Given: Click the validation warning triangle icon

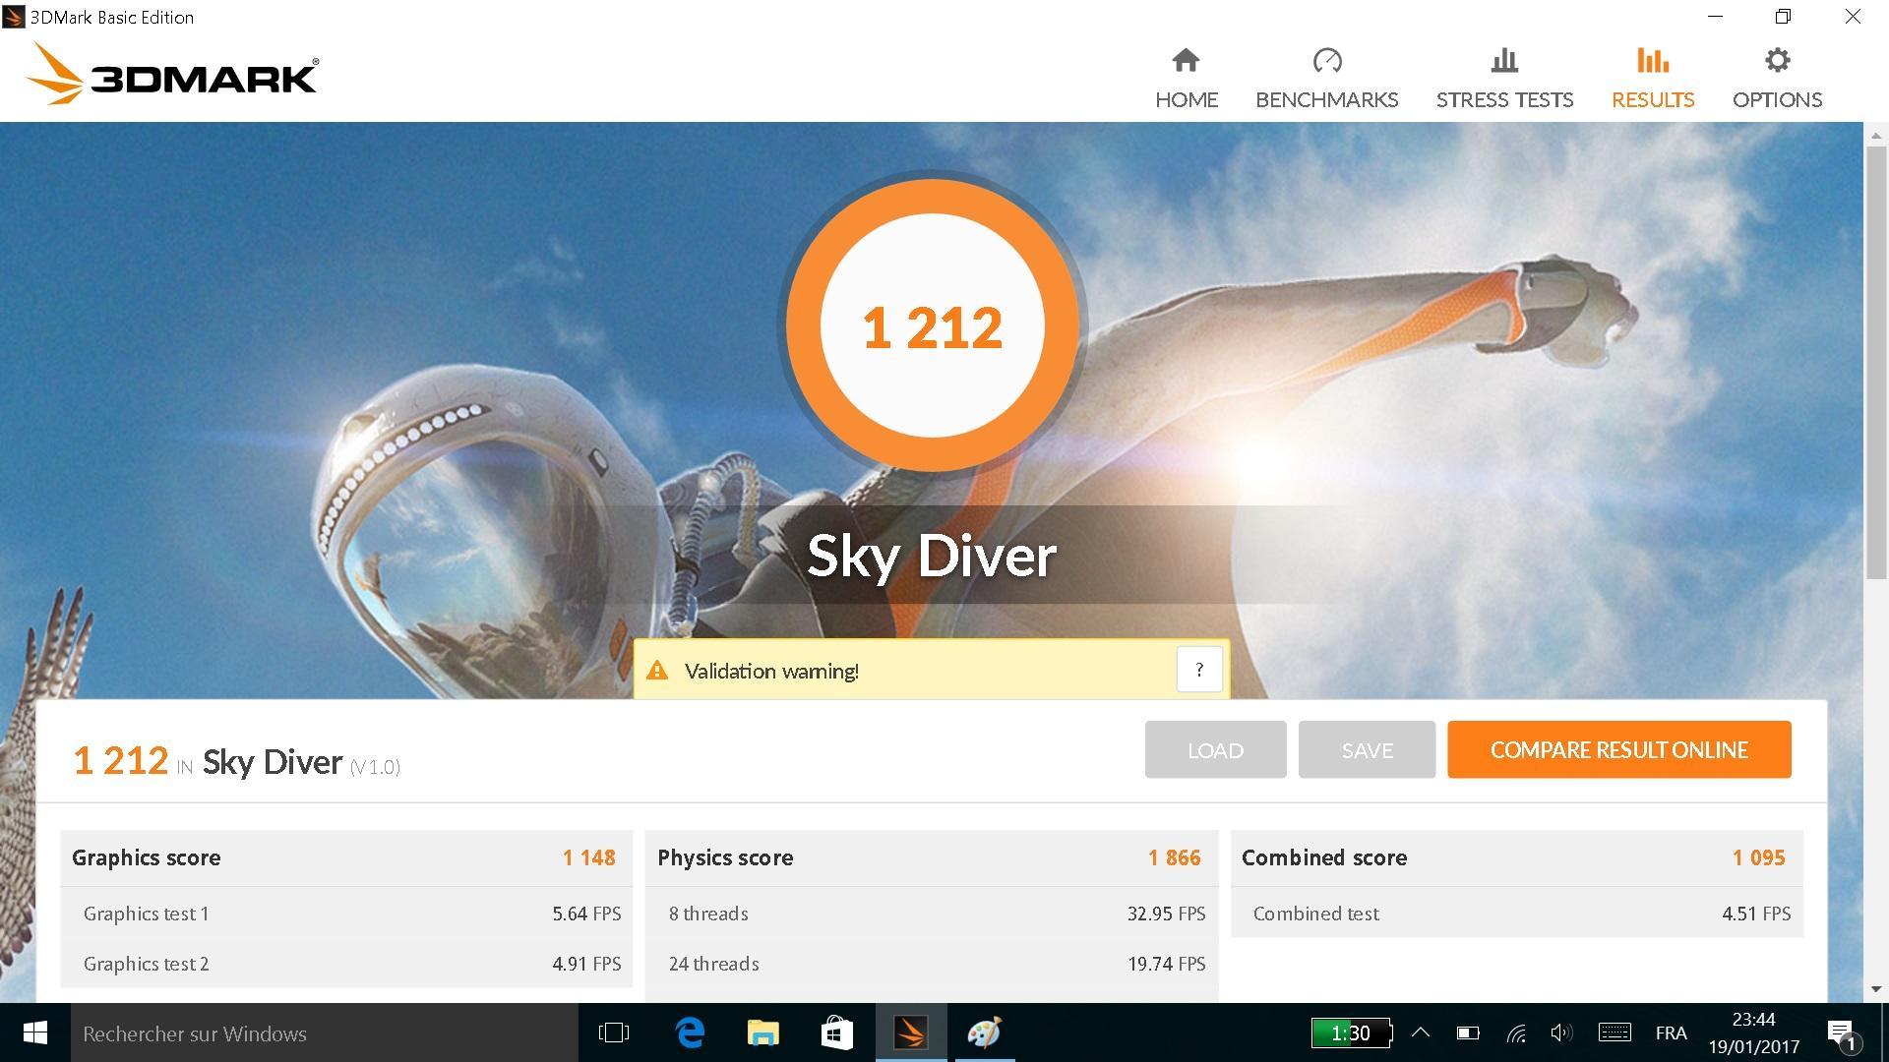Looking at the screenshot, I should pos(657,672).
